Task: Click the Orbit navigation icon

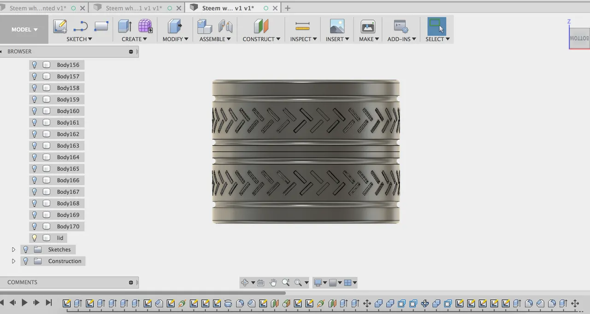Action: [245, 283]
